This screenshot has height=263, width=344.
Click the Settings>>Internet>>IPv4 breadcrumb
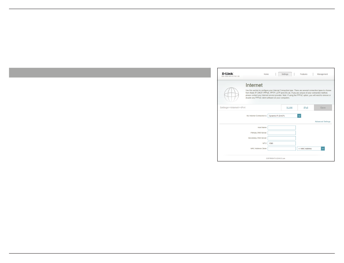click(x=233, y=108)
